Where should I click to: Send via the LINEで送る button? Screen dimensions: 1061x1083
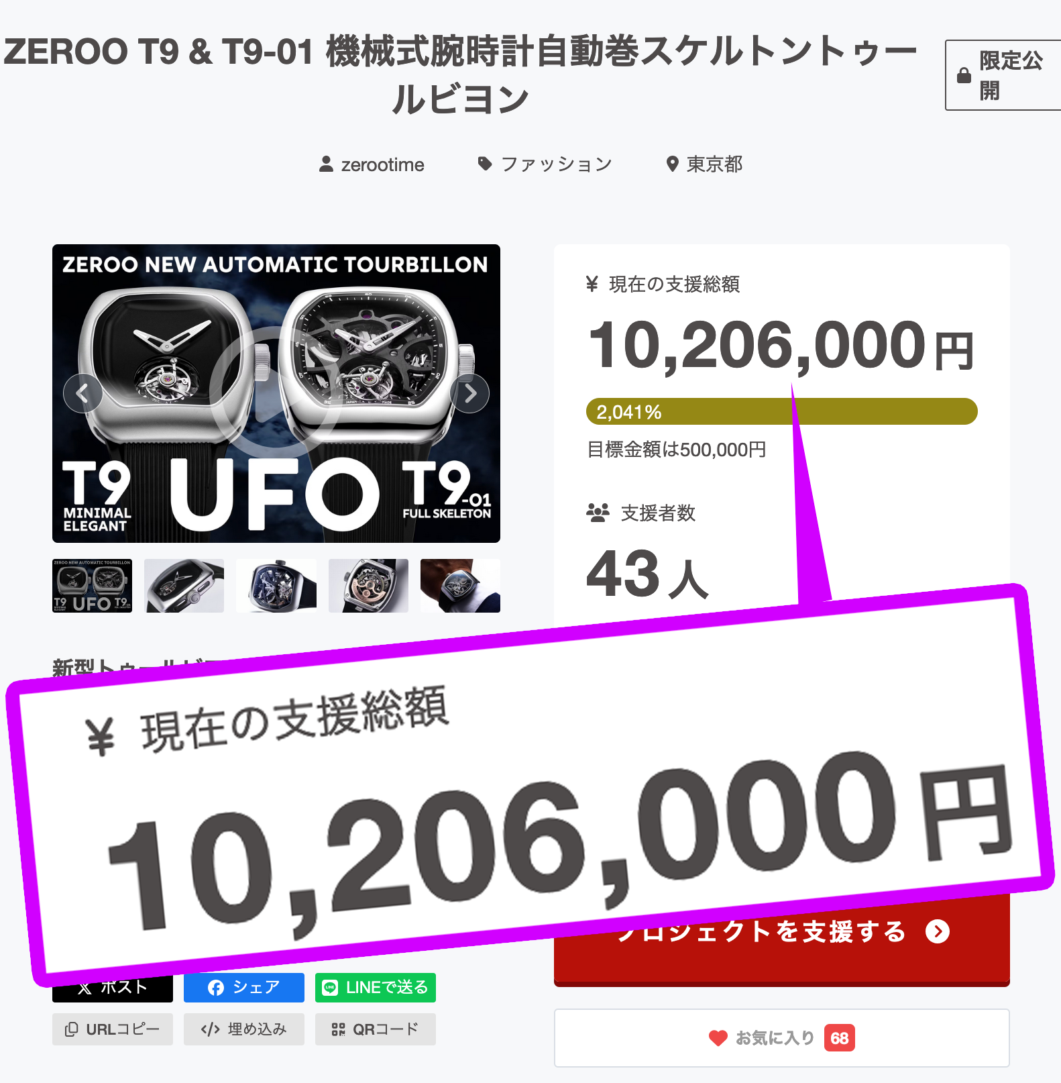[376, 988]
